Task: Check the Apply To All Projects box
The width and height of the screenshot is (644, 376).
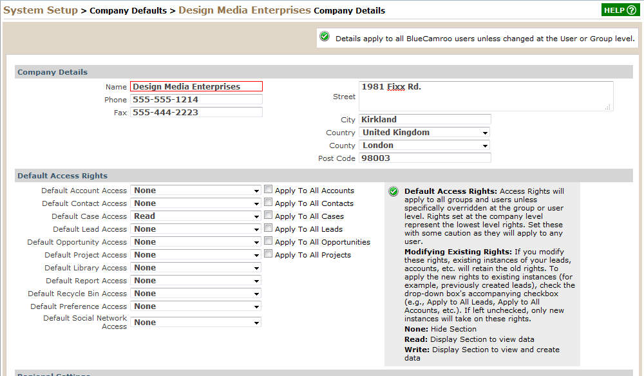Action: pyautogui.click(x=268, y=254)
